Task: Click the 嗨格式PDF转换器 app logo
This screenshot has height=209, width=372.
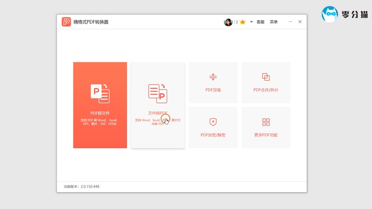Action: pos(66,22)
